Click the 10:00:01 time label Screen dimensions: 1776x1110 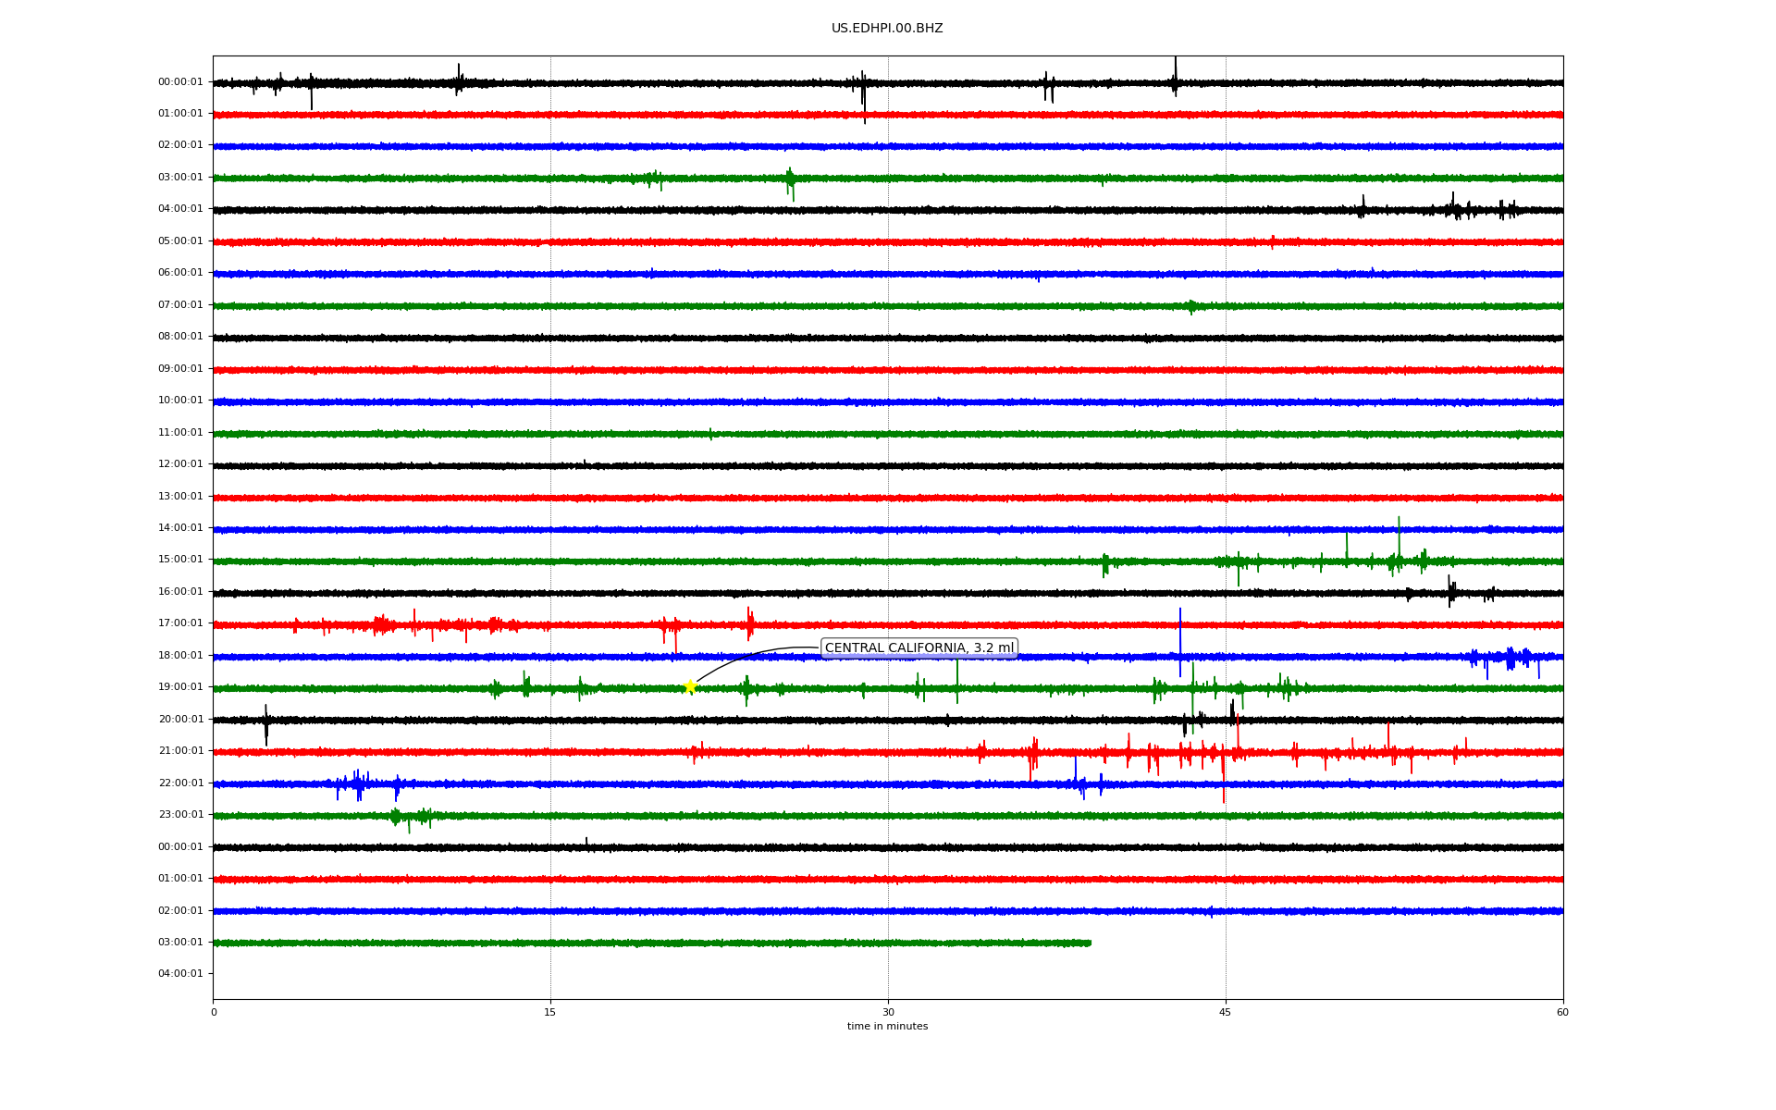point(180,400)
